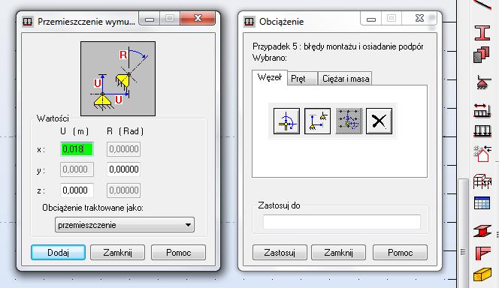
Task: Open the red steel I-profile design icon
Action: click(482, 230)
